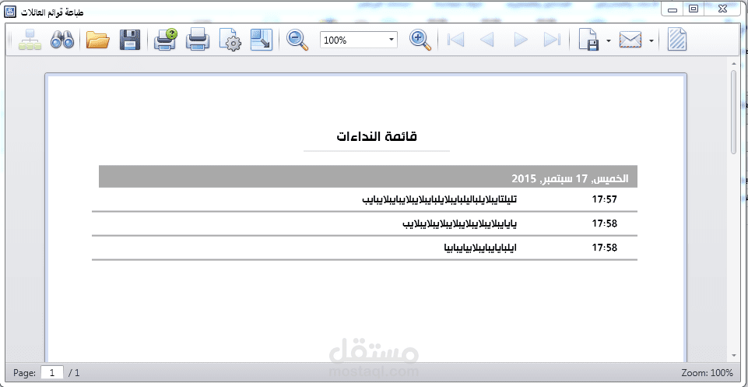Click the watermark page icon

tap(677, 40)
